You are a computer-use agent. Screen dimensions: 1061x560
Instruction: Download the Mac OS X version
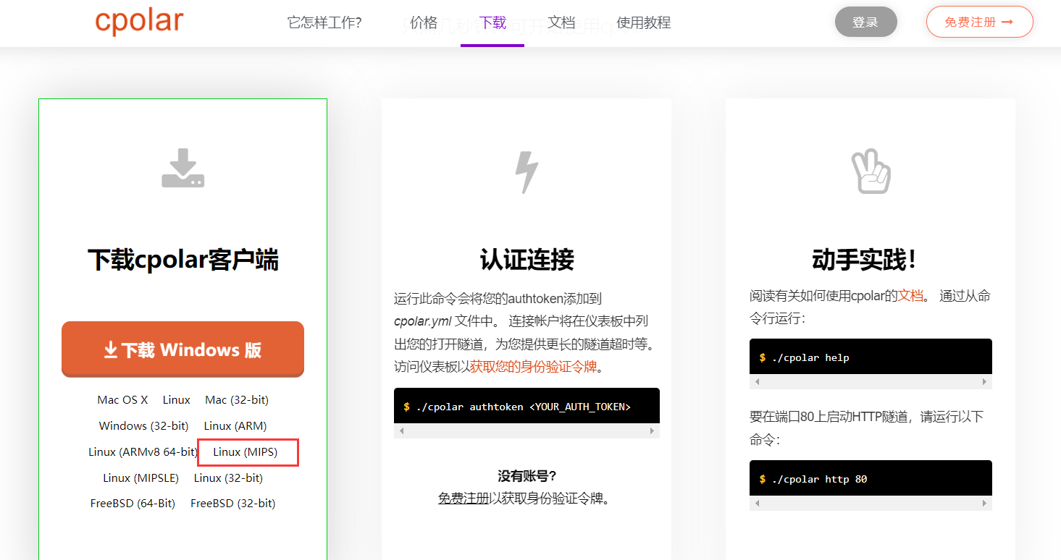coord(122,400)
